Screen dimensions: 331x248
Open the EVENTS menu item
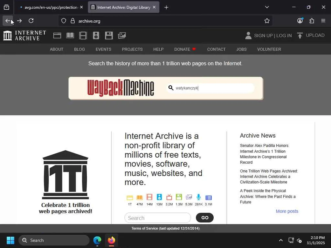tap(103, 49)
